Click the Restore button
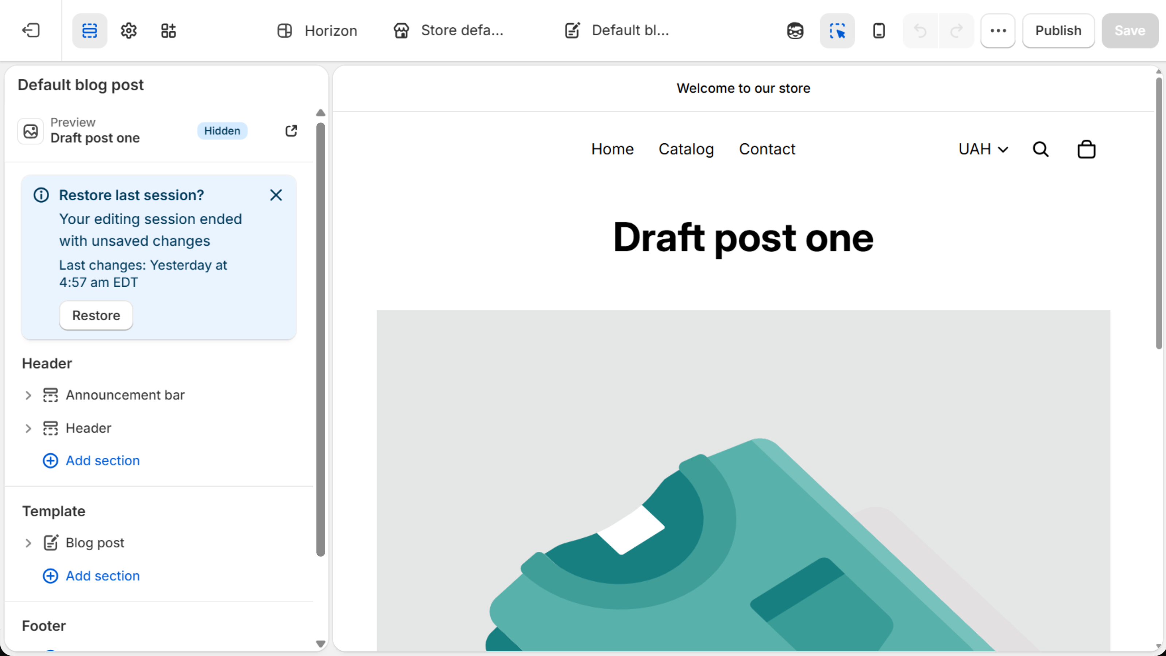 [96, 315]
